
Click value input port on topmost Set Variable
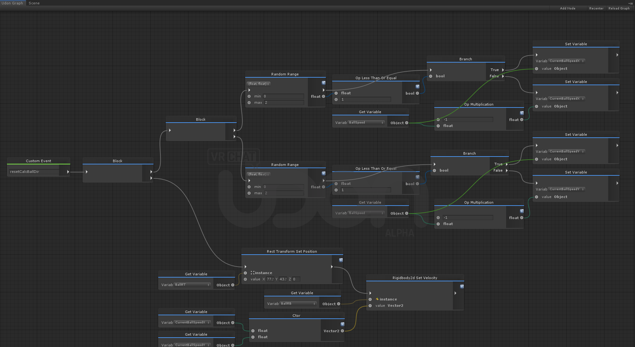point(536,69)
